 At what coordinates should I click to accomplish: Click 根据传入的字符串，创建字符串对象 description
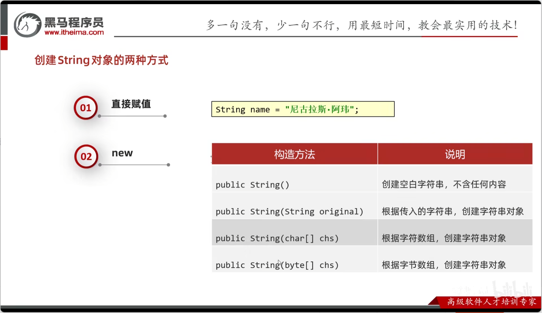pos(453,211)
